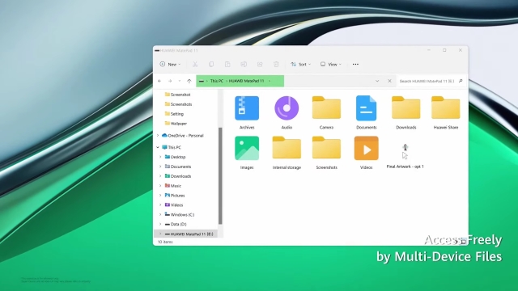Open the Camera folder
518x291 pixels.
pos(326,112)
